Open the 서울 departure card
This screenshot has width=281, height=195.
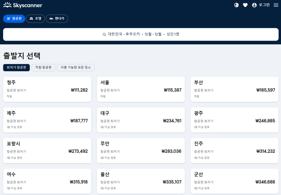[141, 89]
